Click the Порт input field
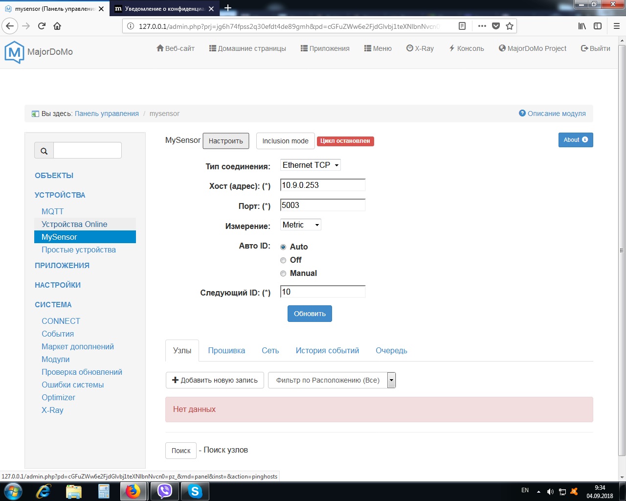This screenshot has width=626, height=501. coord(323,205)
